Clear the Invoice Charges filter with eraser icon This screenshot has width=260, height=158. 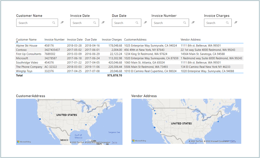236,22
